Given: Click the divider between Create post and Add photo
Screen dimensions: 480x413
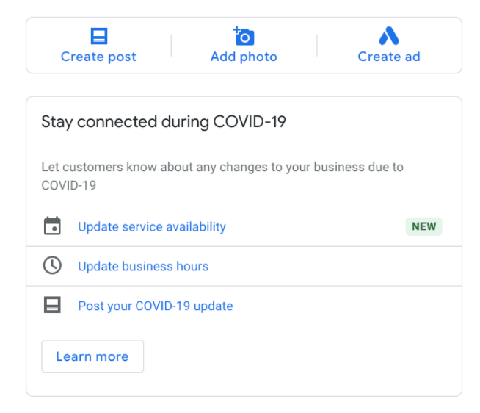Looking at the screenshot, I should point(171,46).
